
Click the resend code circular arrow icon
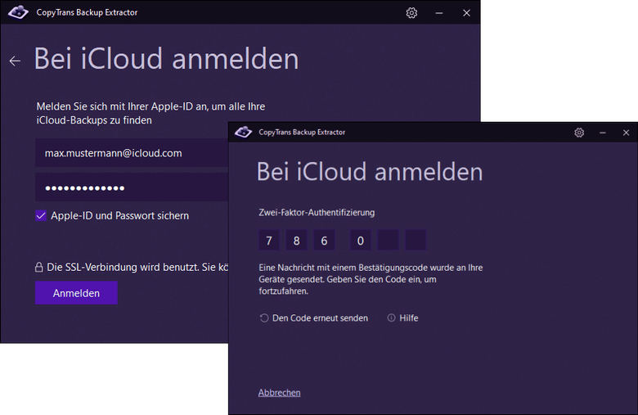coord(264,318)
